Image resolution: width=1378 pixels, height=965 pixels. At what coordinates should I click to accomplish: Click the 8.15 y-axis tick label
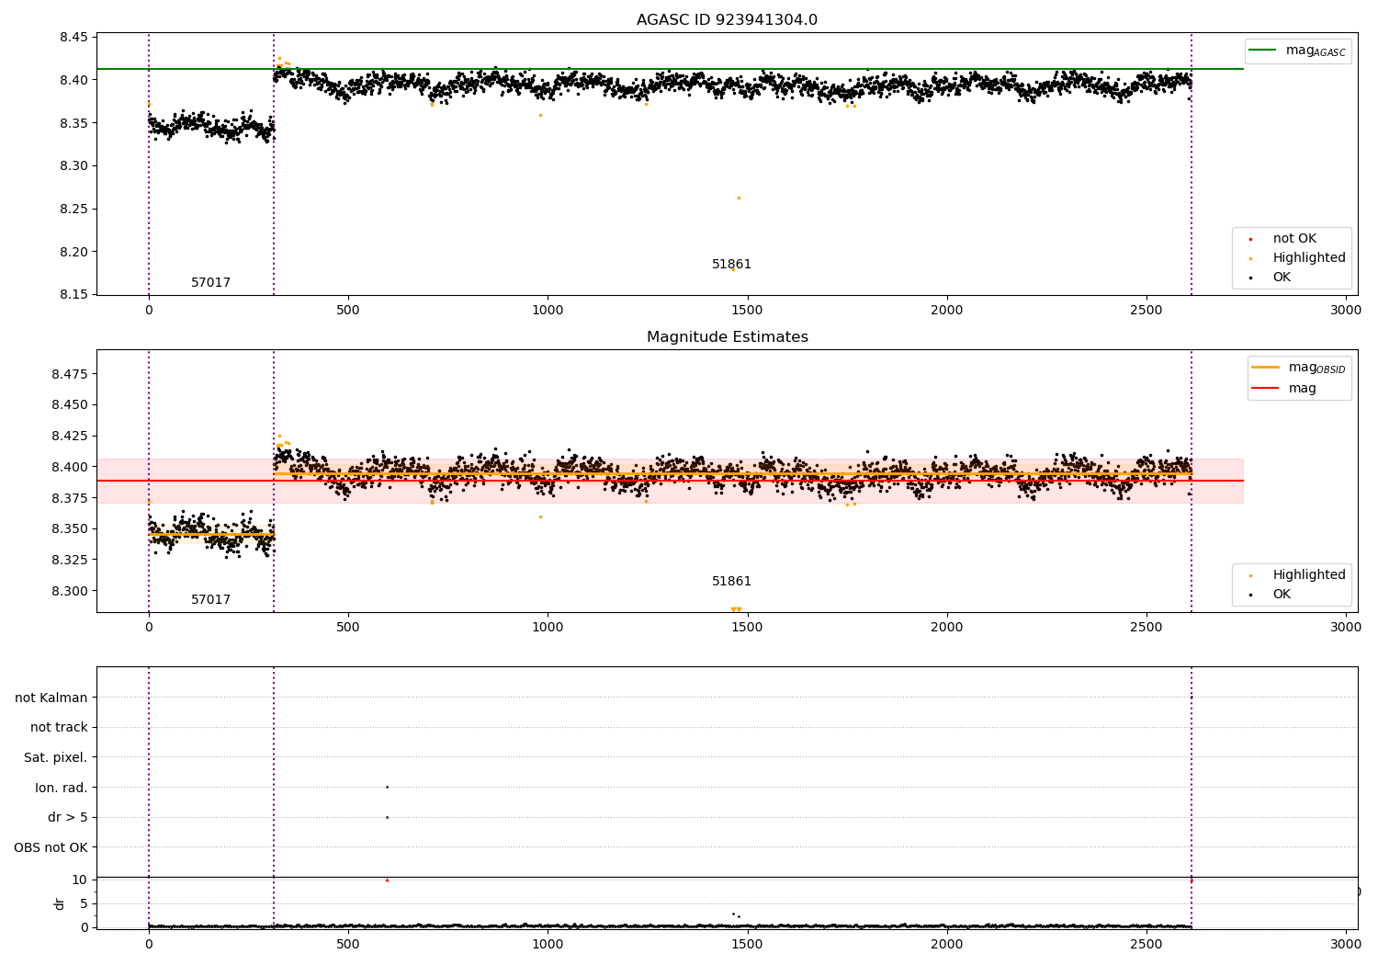point(74,295)
